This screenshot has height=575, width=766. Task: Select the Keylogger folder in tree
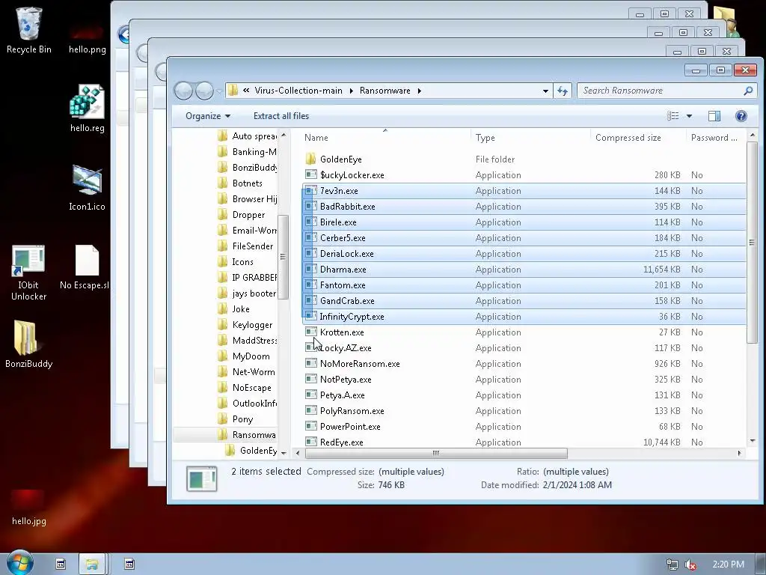(x=251, y=325)
